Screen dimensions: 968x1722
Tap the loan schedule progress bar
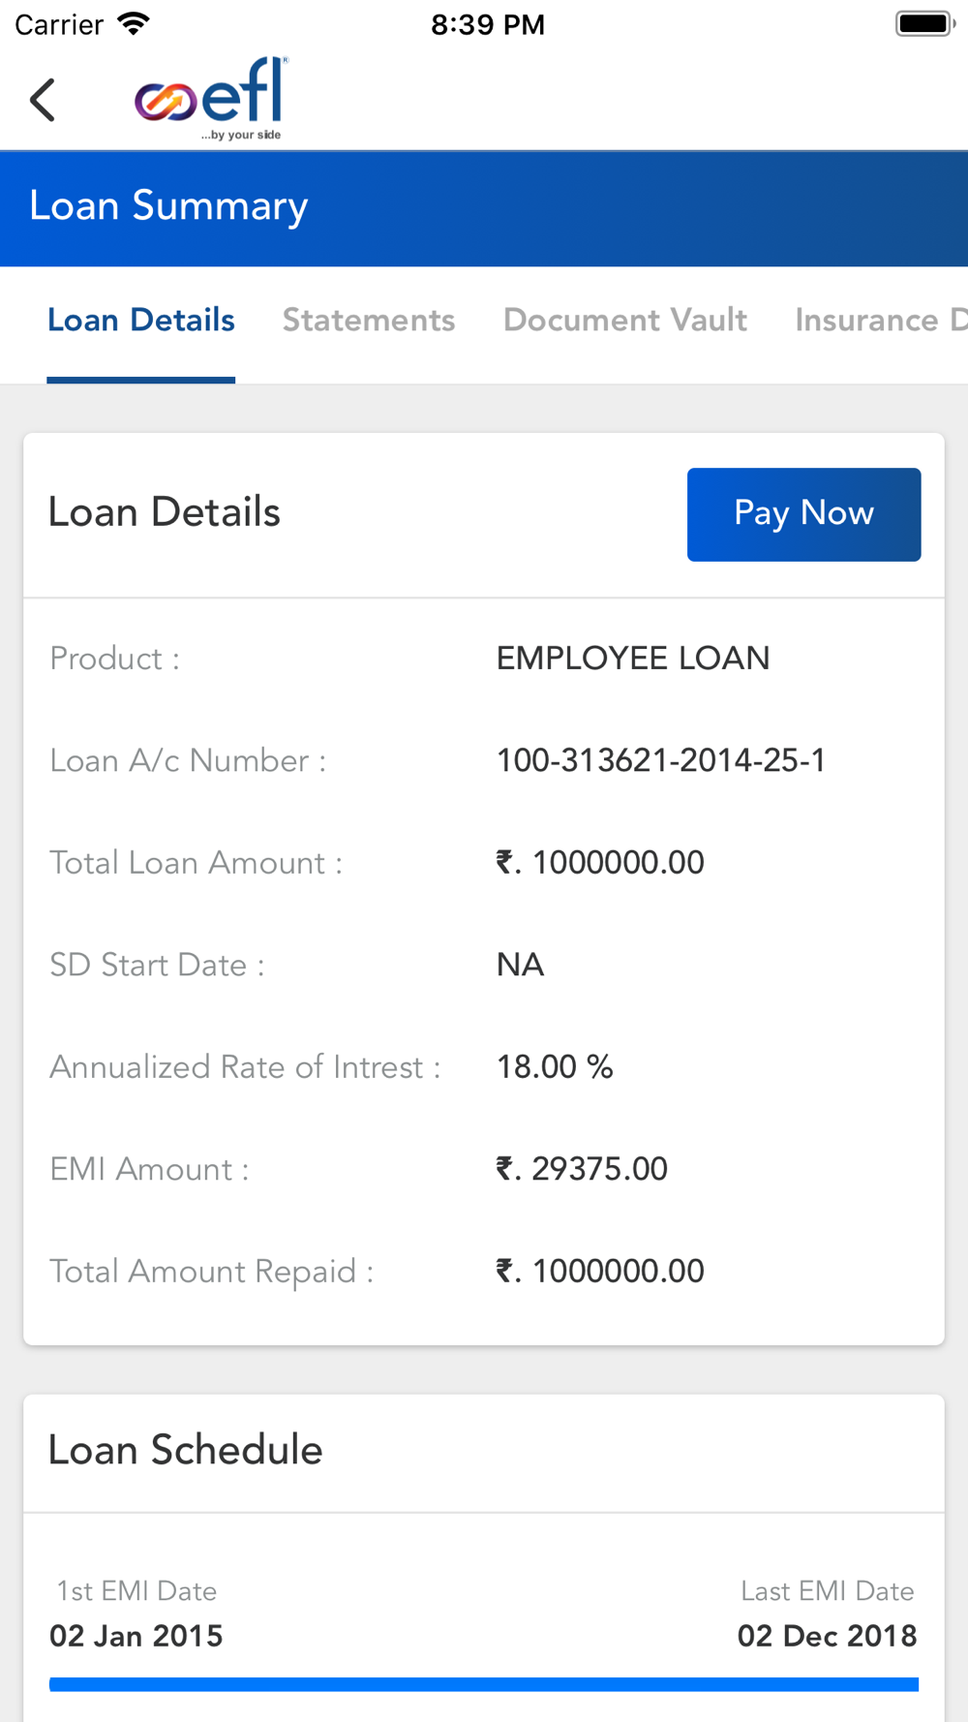click(x=484, y=1685)
